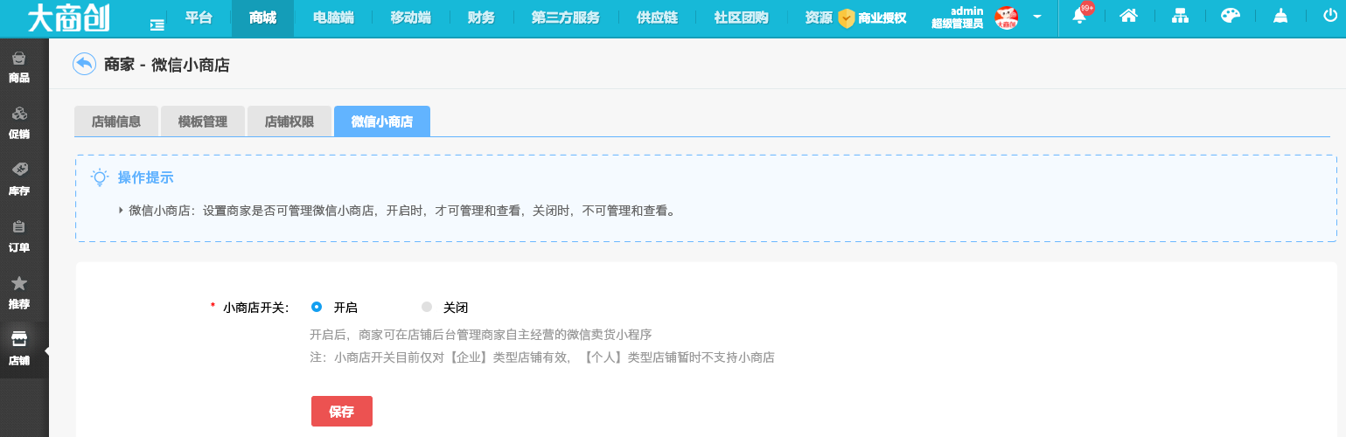The height and width of the screenshot is (437, 1346).
Task: Click the red 保存 button
Action: (x=342, y=411)
